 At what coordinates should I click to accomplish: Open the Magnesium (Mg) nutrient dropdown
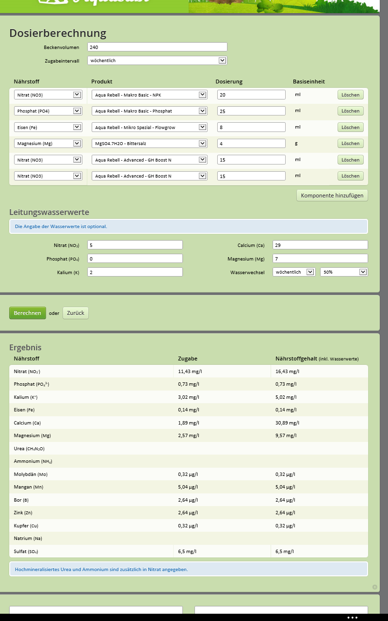click(48, 144)
